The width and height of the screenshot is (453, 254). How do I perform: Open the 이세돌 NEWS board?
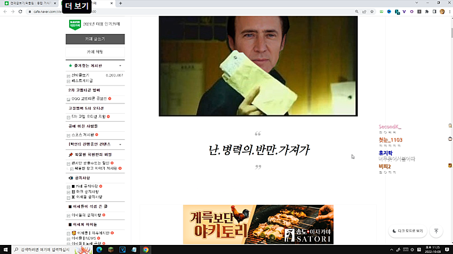pyautogui.click(x=83, y=238)
